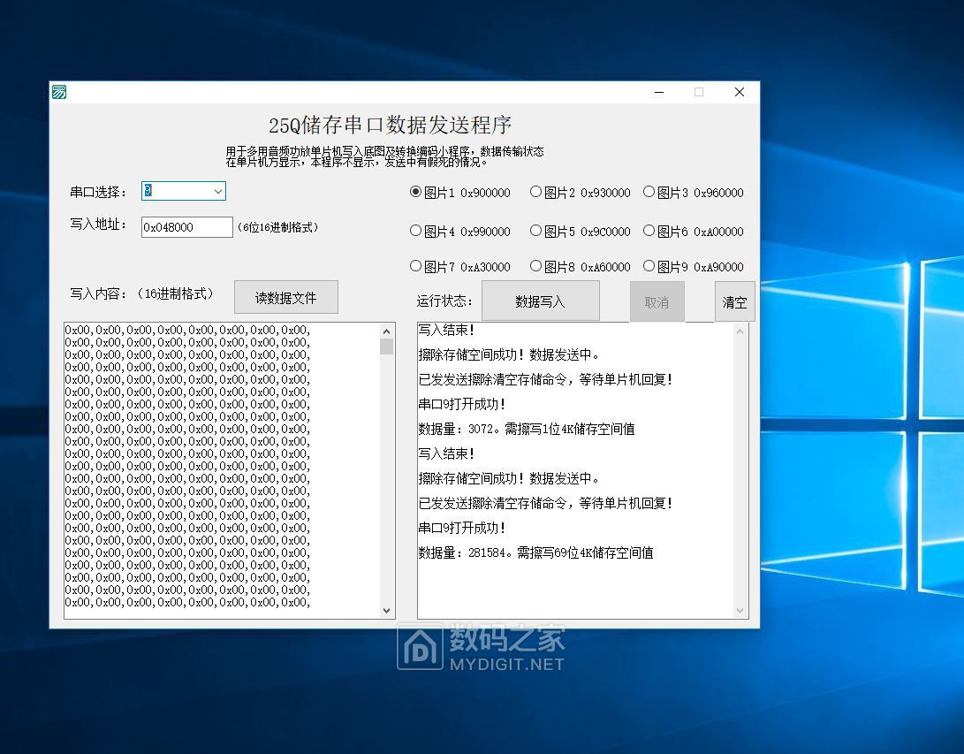Viewport: 964px width, 754px height.
Task: Select radio button 图片2 0x930000
Action: [535, 192]
